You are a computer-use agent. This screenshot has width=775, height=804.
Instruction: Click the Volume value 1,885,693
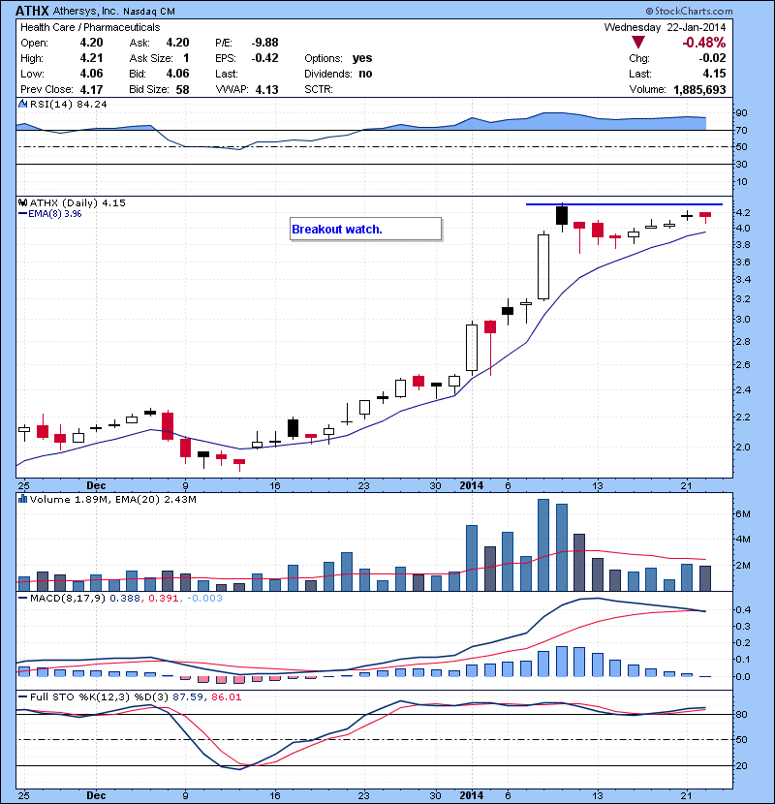tap(699, 89)
